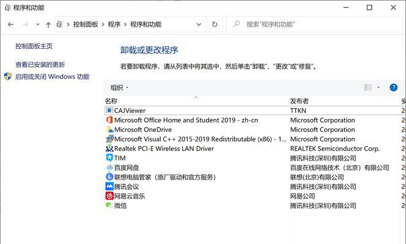This screenshot has height=244, width=406.
Task: Select Microsoft Office Home and Student icon
Action: (109, 120)
